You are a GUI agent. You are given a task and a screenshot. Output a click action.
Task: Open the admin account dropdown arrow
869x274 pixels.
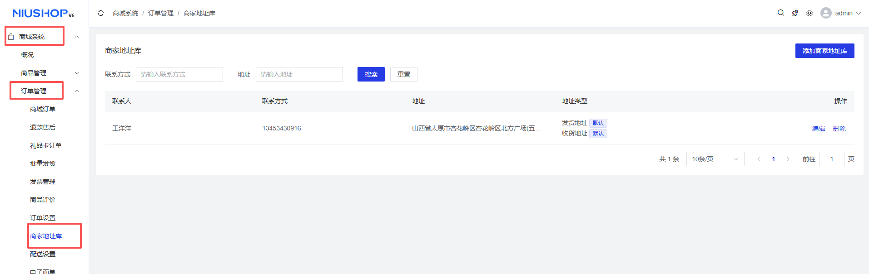[x=859, y=13]
